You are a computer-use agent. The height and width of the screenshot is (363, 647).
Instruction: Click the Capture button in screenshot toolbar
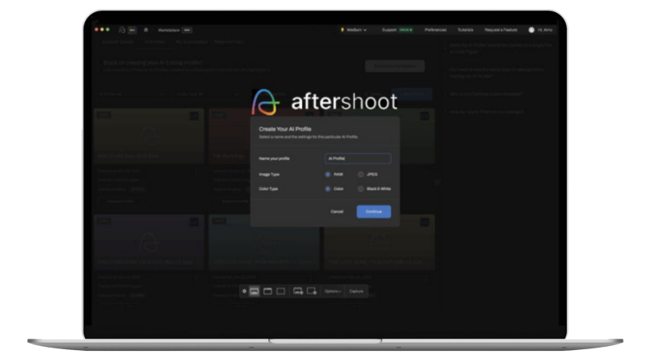(356, 291)
